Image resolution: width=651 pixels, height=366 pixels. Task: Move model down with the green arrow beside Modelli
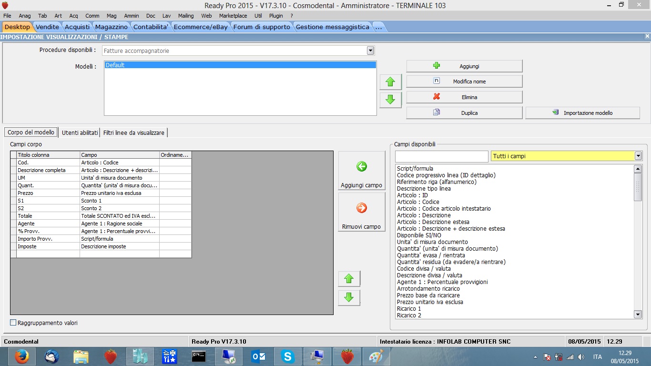coord(390,100)
